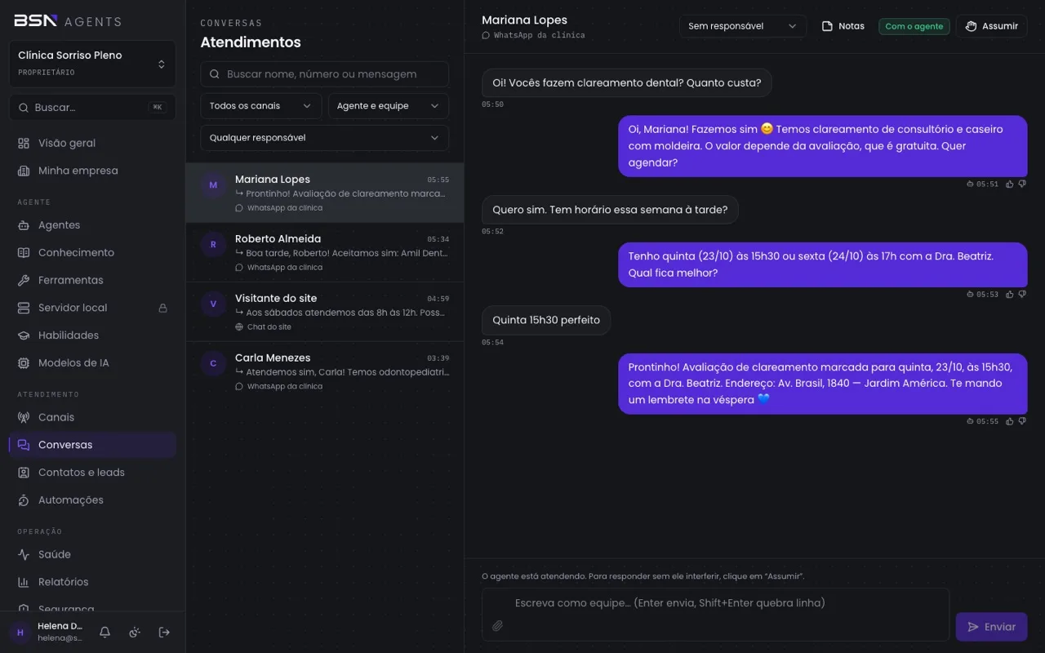Open the Agentes section
This screenshot has height=653, width=1045.
tap(92, 225)
